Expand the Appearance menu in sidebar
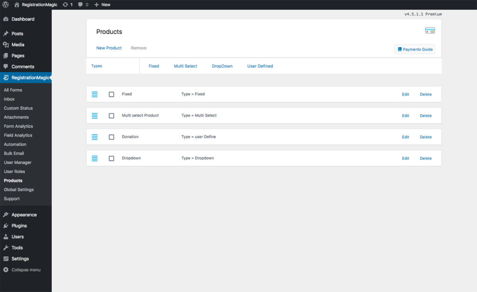Screen dimensions: 477x292 click(x=24, y=215)
